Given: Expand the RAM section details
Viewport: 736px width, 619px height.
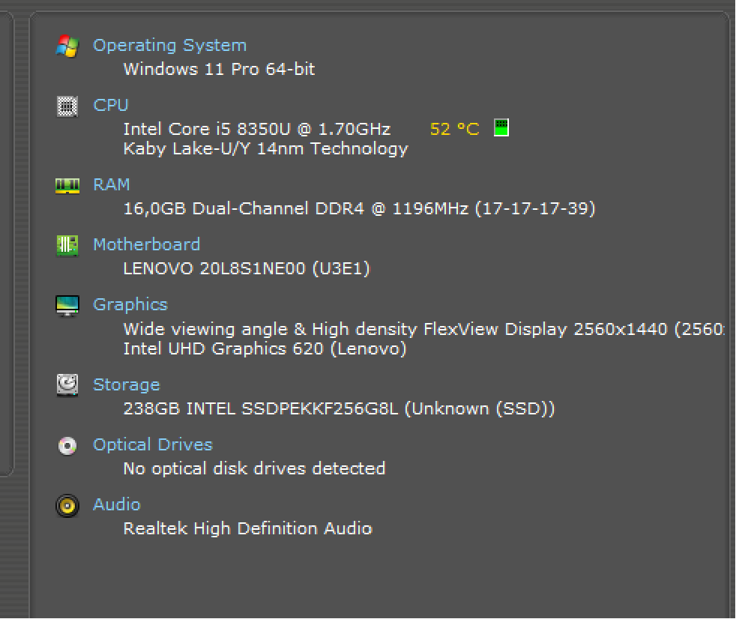Looking at the screenshot, I should 111,184.
